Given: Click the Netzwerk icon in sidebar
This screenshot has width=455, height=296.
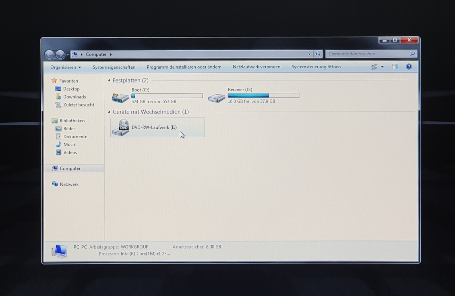Looking at the screenshot, I should [55, 184].
